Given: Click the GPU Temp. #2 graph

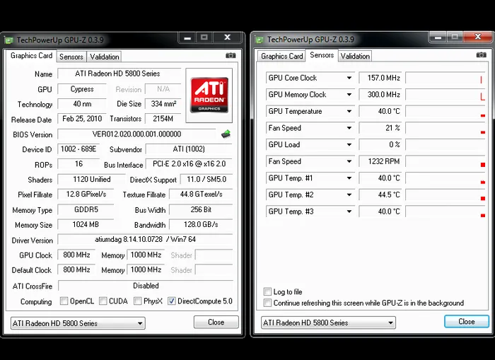Looking at the screenshot, I should (445, 195).
